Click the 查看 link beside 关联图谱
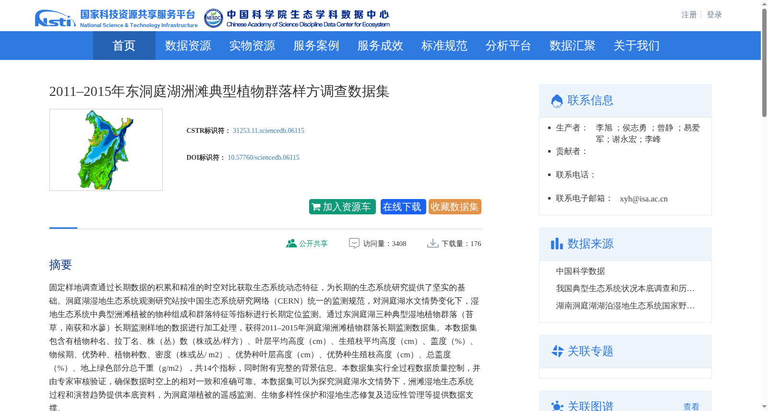This screenshot has height=411, width=768. [x=691, y=407]
